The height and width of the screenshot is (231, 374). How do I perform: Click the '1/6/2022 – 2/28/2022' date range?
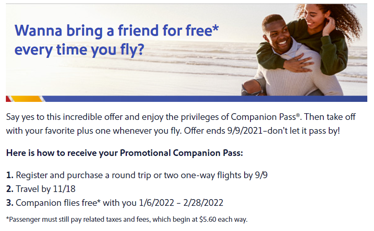181,203
